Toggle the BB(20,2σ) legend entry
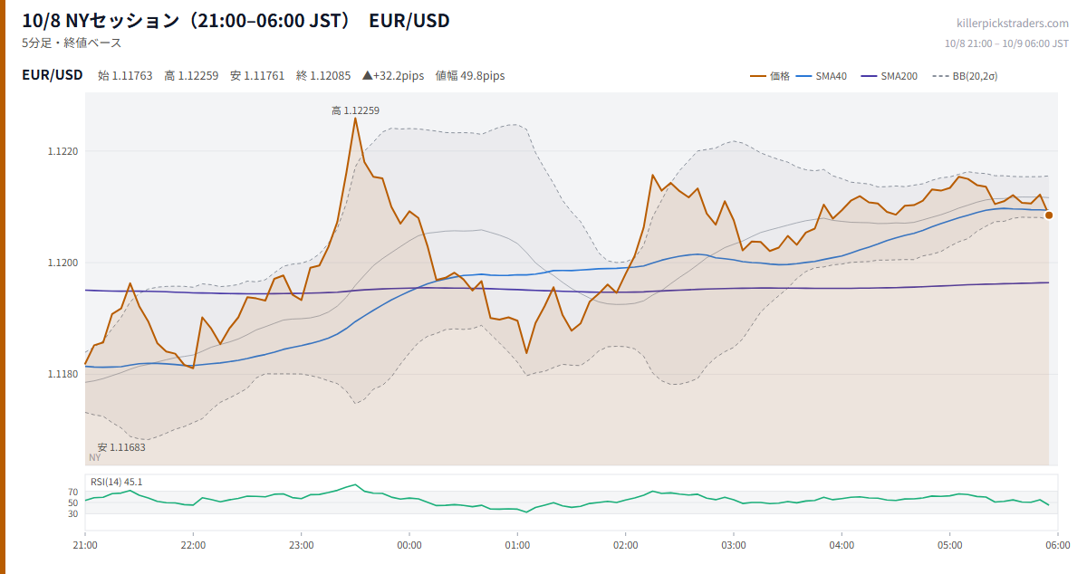This screenshot has width=1087, height=574. coord(964,76)
